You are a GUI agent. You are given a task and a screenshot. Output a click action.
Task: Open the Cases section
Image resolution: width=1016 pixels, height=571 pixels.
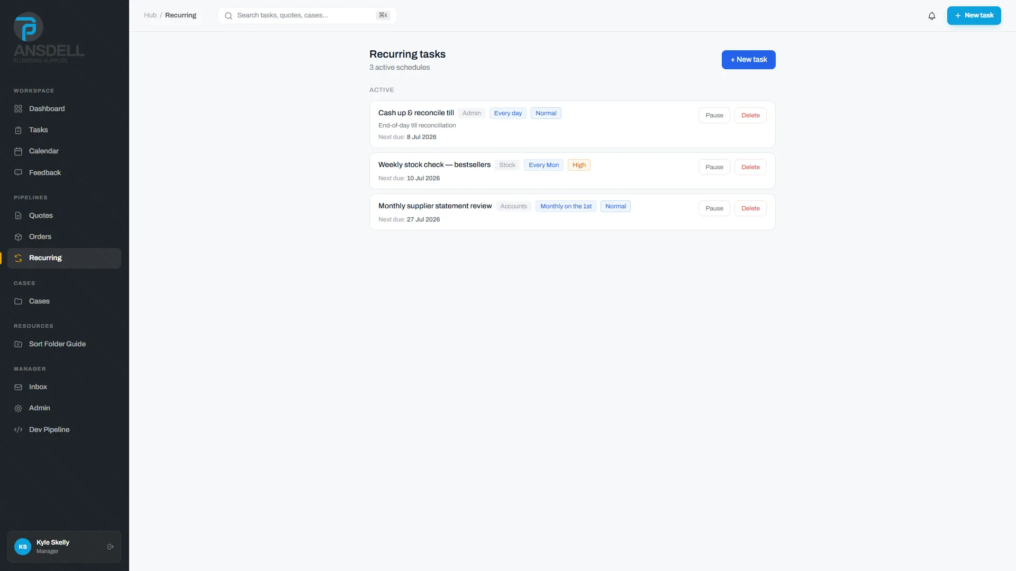(64, 301)
